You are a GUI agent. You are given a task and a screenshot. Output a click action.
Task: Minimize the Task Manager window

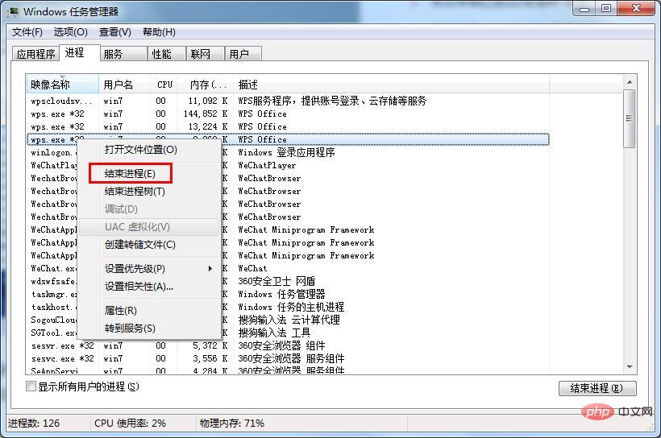[584, 8]
